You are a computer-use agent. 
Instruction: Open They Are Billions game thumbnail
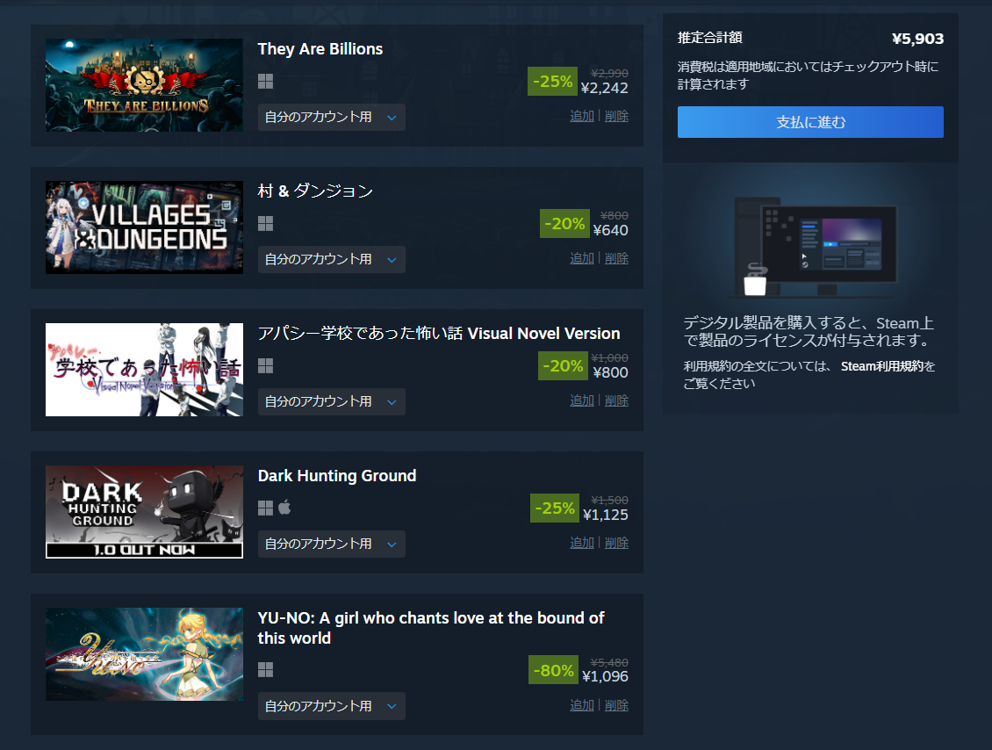click(x=144, y=85)
